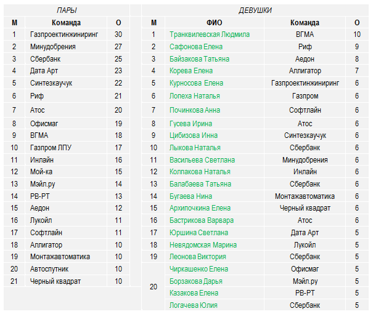Open Сафонова Елена player link

pos(196,47)
